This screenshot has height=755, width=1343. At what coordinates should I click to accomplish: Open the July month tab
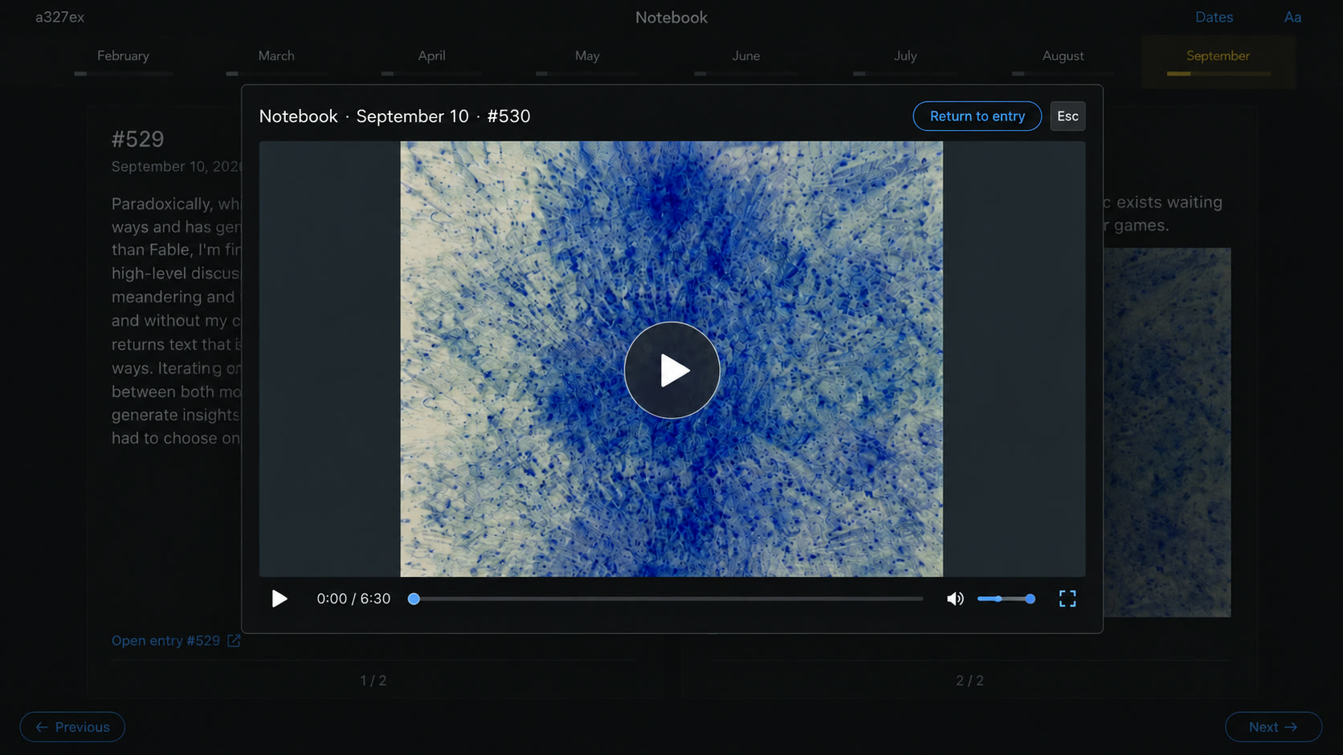(905, 56)
